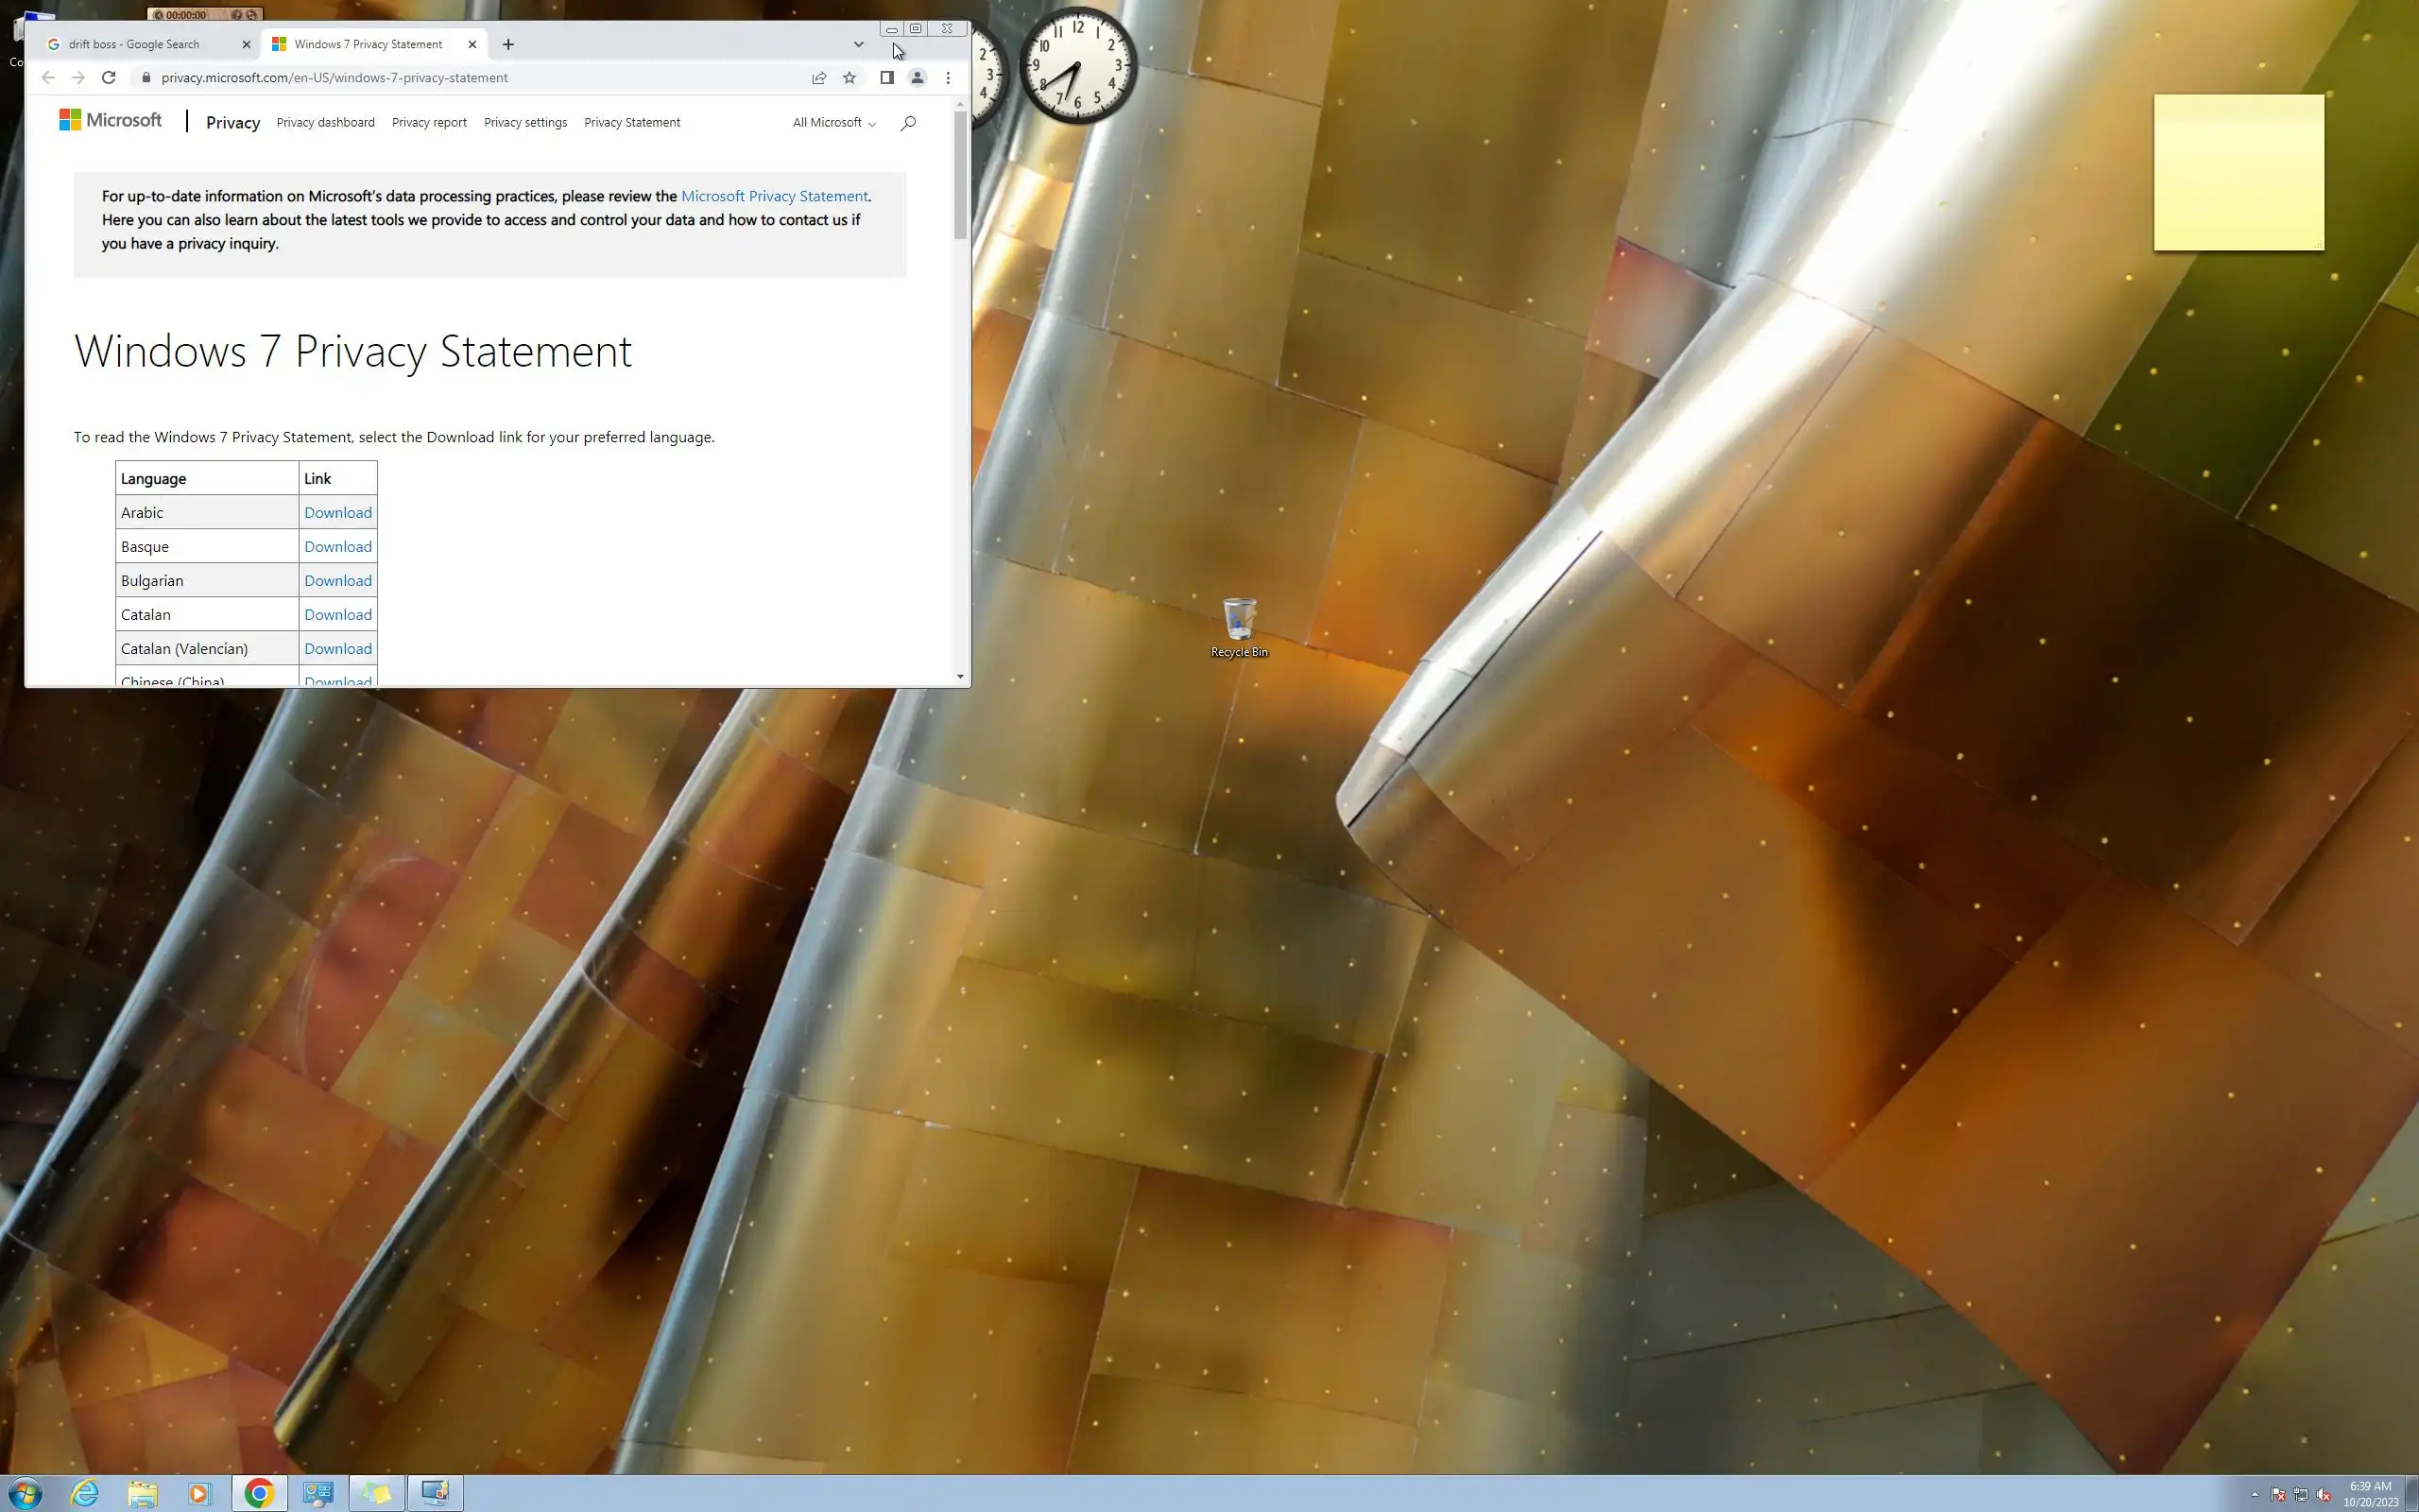This screenshot has height=1512, width=2419.
Task: Open the tab search chevron
Action: pos(858,44)
